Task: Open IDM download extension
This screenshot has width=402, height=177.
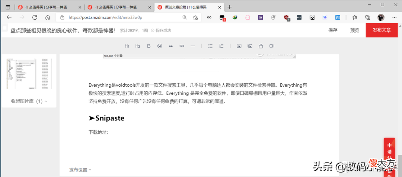Action: (235, 17)
